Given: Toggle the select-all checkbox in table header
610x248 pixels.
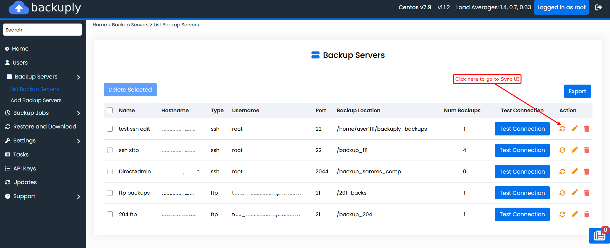Looking at the screenshot, I should click(110, 110).
